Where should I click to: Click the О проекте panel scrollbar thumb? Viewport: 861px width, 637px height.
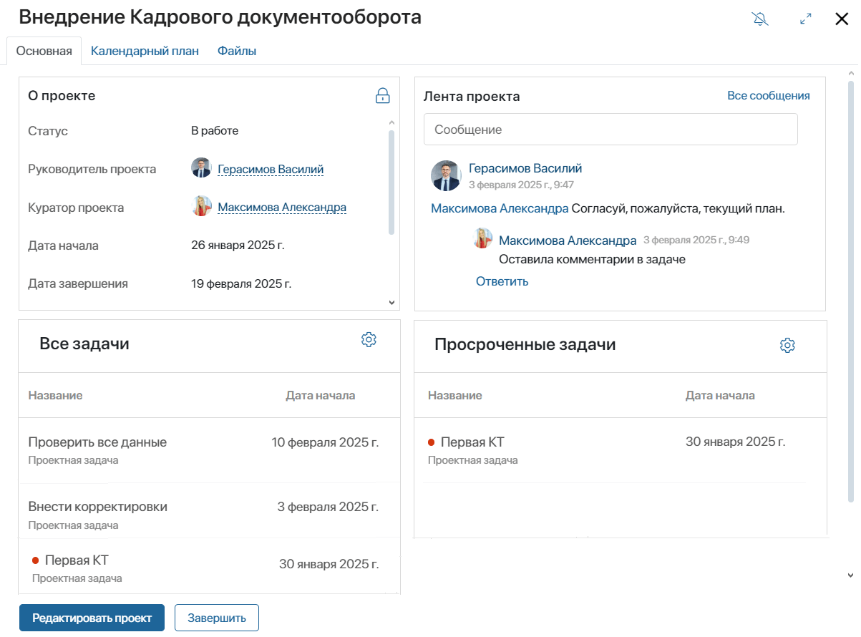pyautogui.click(x=391, y=183)
